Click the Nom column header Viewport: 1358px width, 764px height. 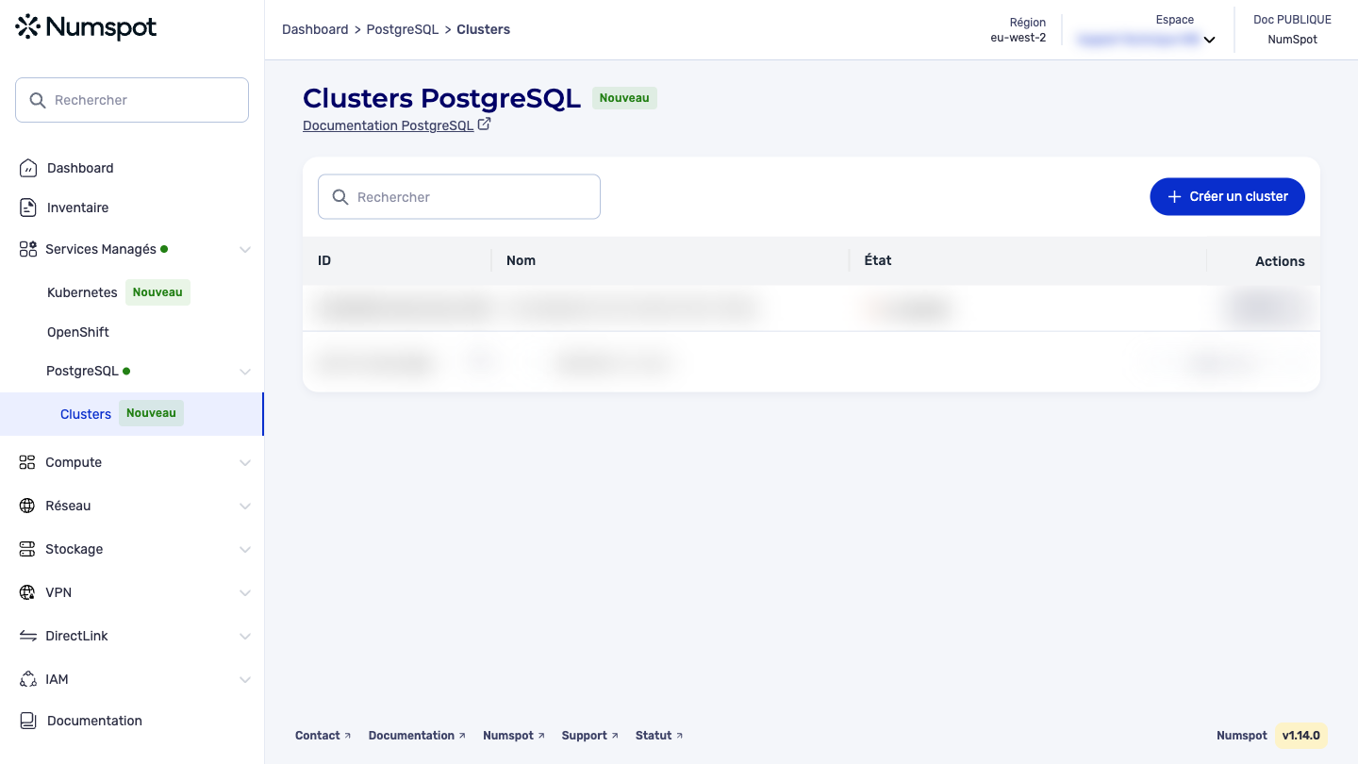coord(521,260)
